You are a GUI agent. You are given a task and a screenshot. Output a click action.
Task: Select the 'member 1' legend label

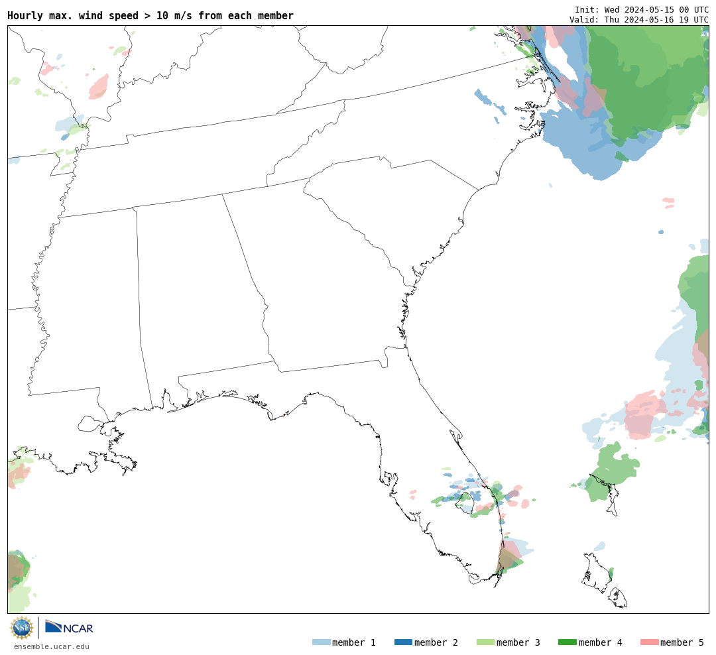click(354, 642)
